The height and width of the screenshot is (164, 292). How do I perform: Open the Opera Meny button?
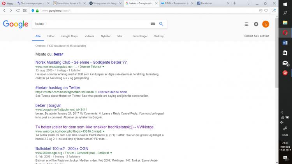(x=8, y=3)
